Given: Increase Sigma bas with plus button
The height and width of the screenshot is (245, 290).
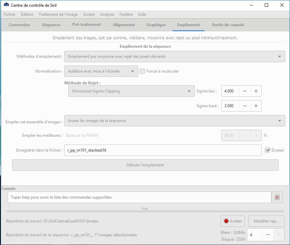Looking at the screenshot, I should click(x=256, y=91).
